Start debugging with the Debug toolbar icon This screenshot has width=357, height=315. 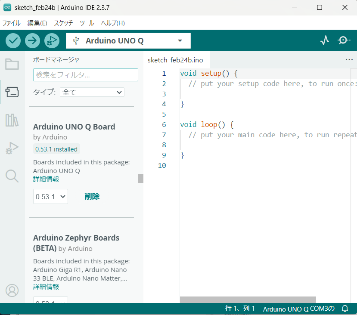point(51,41)
